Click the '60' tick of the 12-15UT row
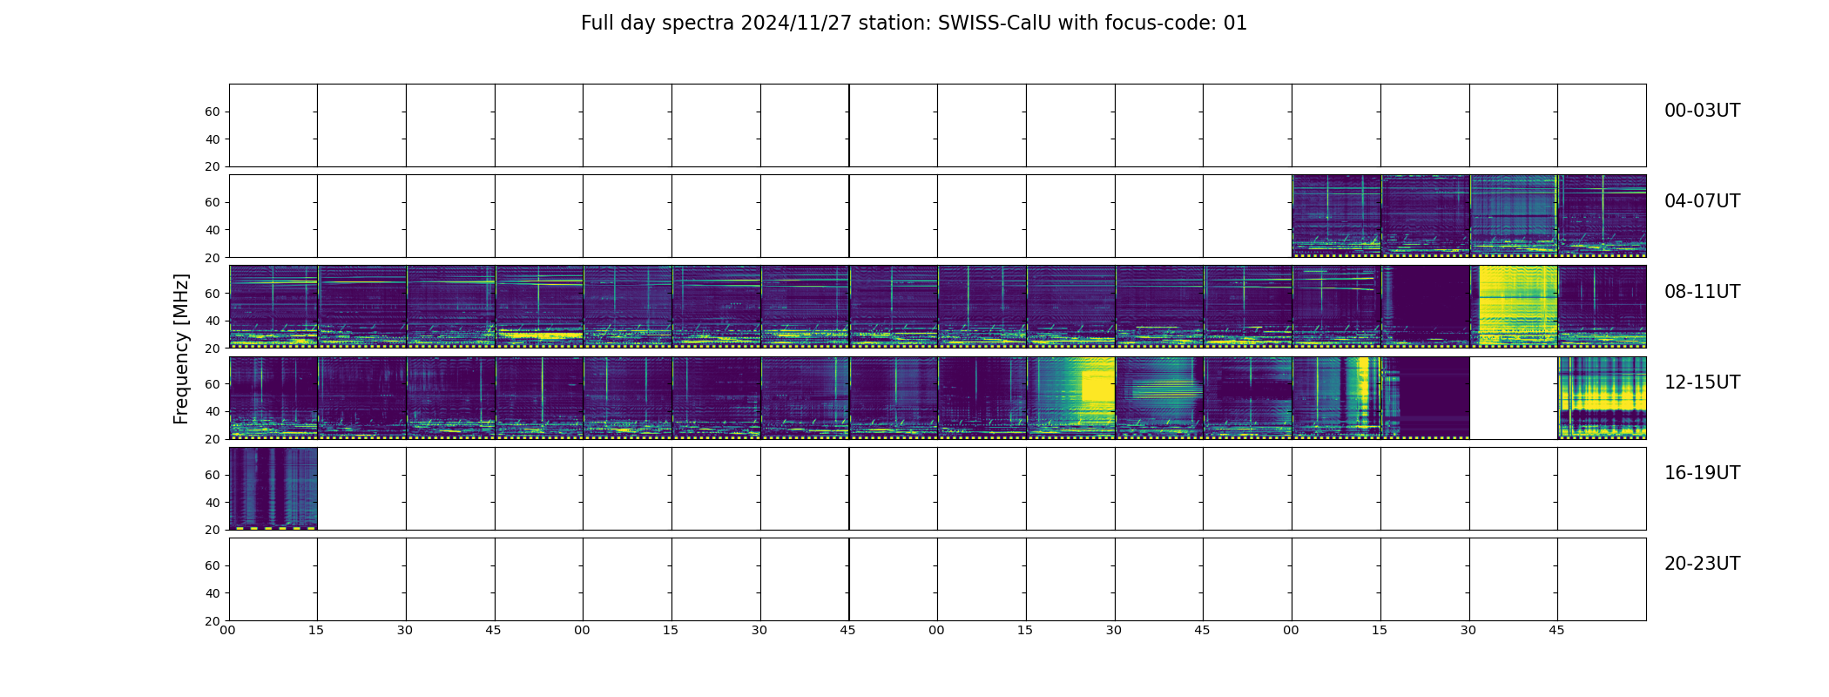 coord(212,383)
